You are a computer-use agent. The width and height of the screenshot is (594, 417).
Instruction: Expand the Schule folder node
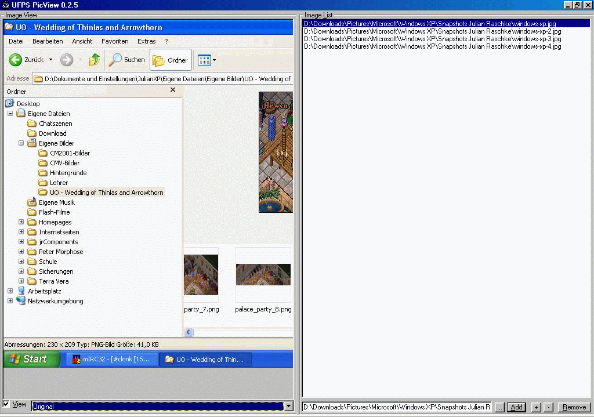click(x=21, y=262)
